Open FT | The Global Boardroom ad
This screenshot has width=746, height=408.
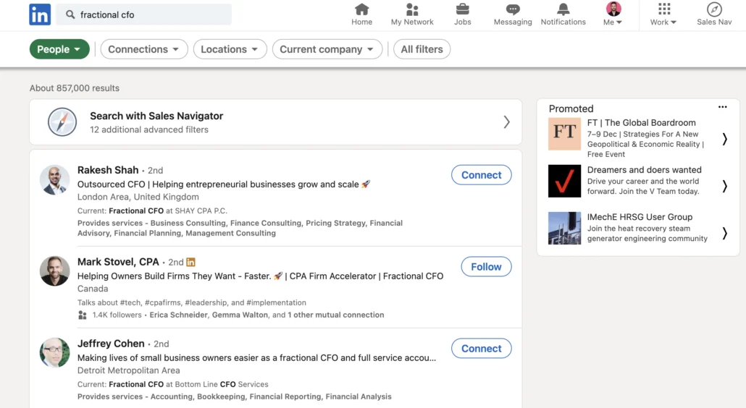pyautogui.click(x=641, y=122)
